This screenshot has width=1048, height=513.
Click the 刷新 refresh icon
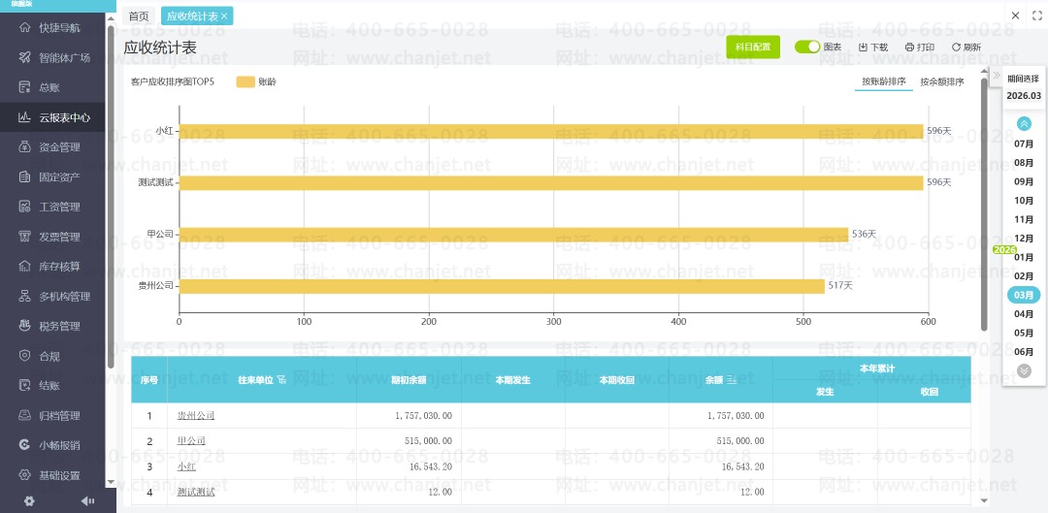pyautogui.click(x=956, y=48)
